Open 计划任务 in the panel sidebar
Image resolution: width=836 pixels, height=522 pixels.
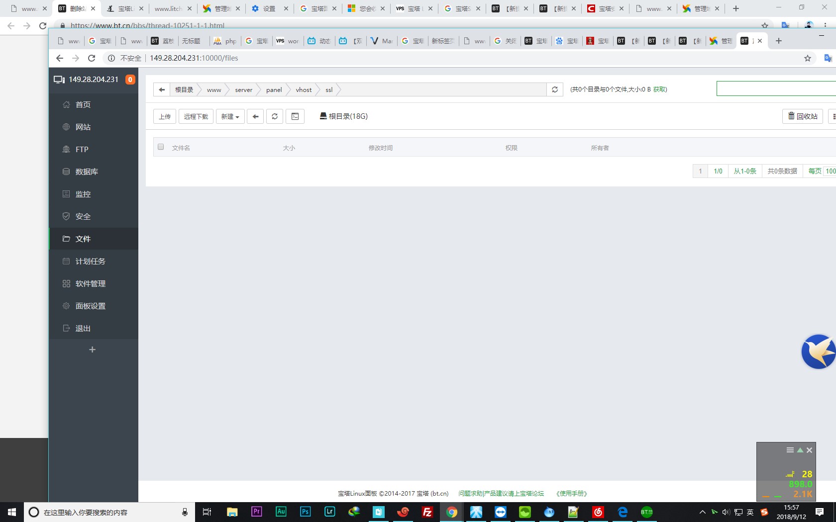coord(94,261)
